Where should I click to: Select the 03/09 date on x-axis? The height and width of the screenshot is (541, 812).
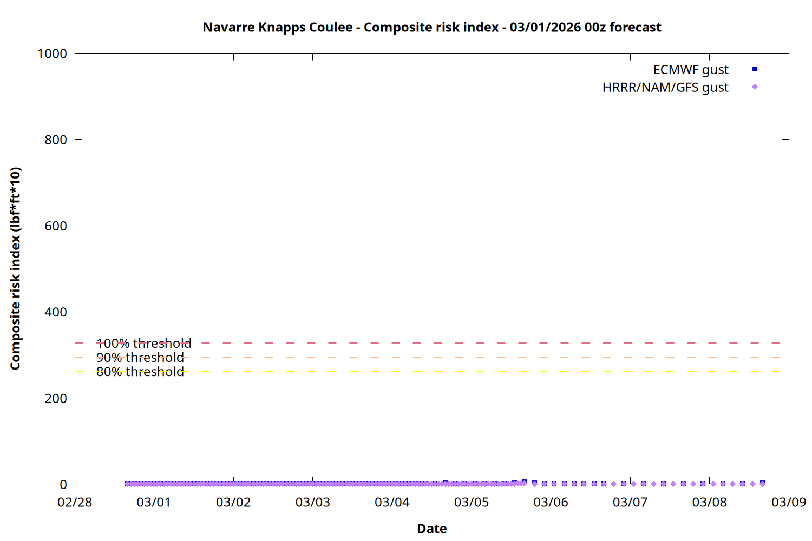pos(788,502)
